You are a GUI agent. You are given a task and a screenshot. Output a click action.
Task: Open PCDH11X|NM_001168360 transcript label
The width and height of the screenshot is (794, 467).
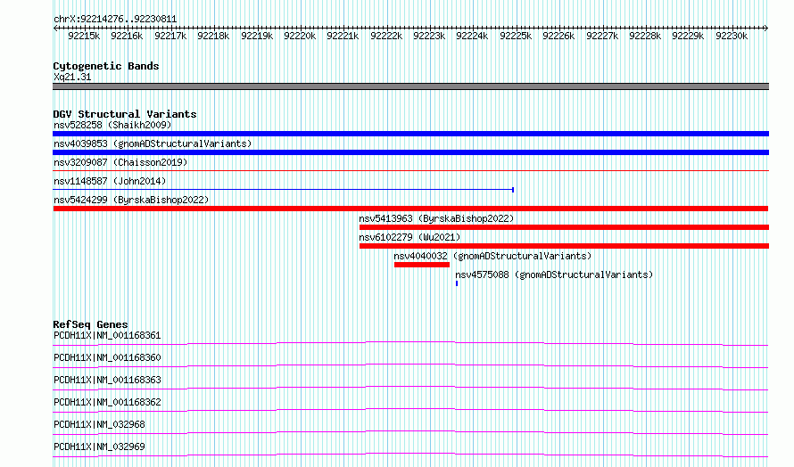(x=107, y=357)
